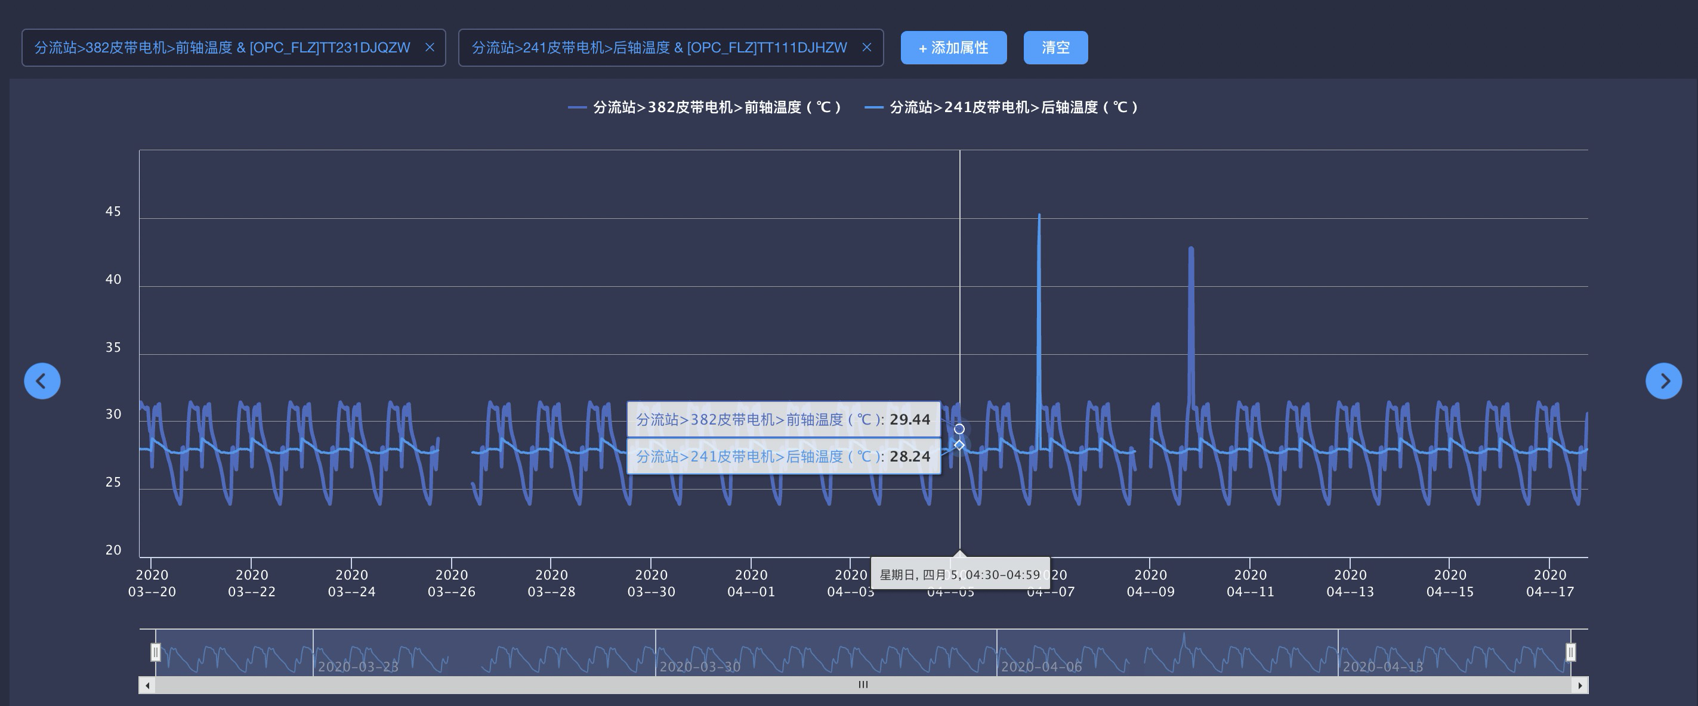Toggle 382皮带电机 前轴温度 legend series
The width and height of the screenshot is (1698, 706).
[x=705, y=107]
